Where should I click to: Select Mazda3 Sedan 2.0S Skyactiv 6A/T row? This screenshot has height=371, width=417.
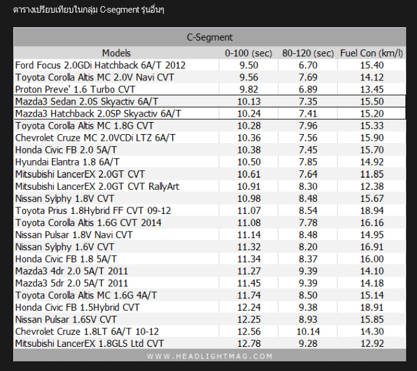[x=210, y=102]
